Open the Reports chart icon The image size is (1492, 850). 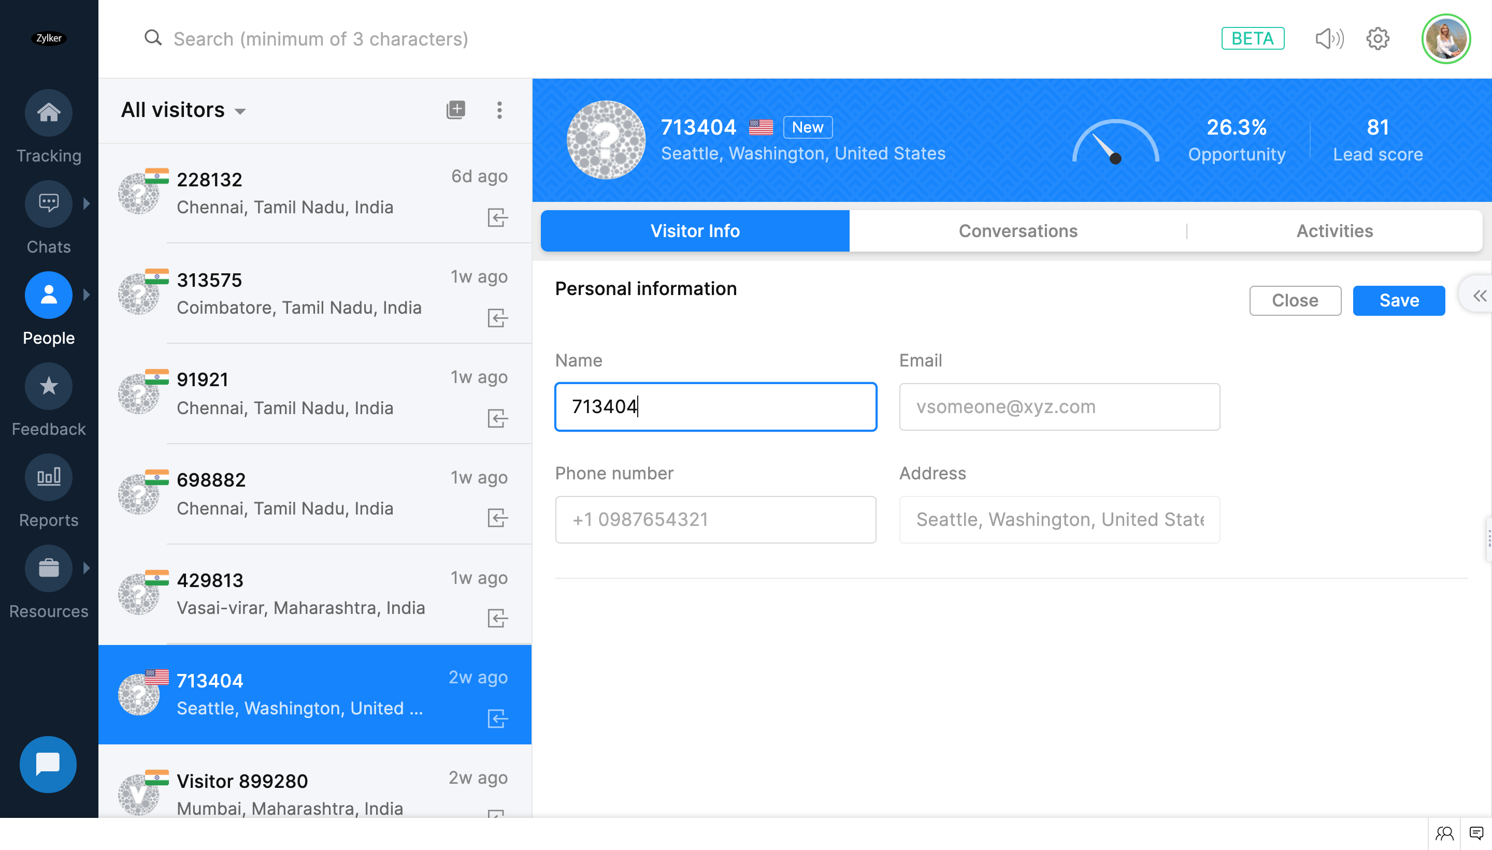[x=49, y=477]
